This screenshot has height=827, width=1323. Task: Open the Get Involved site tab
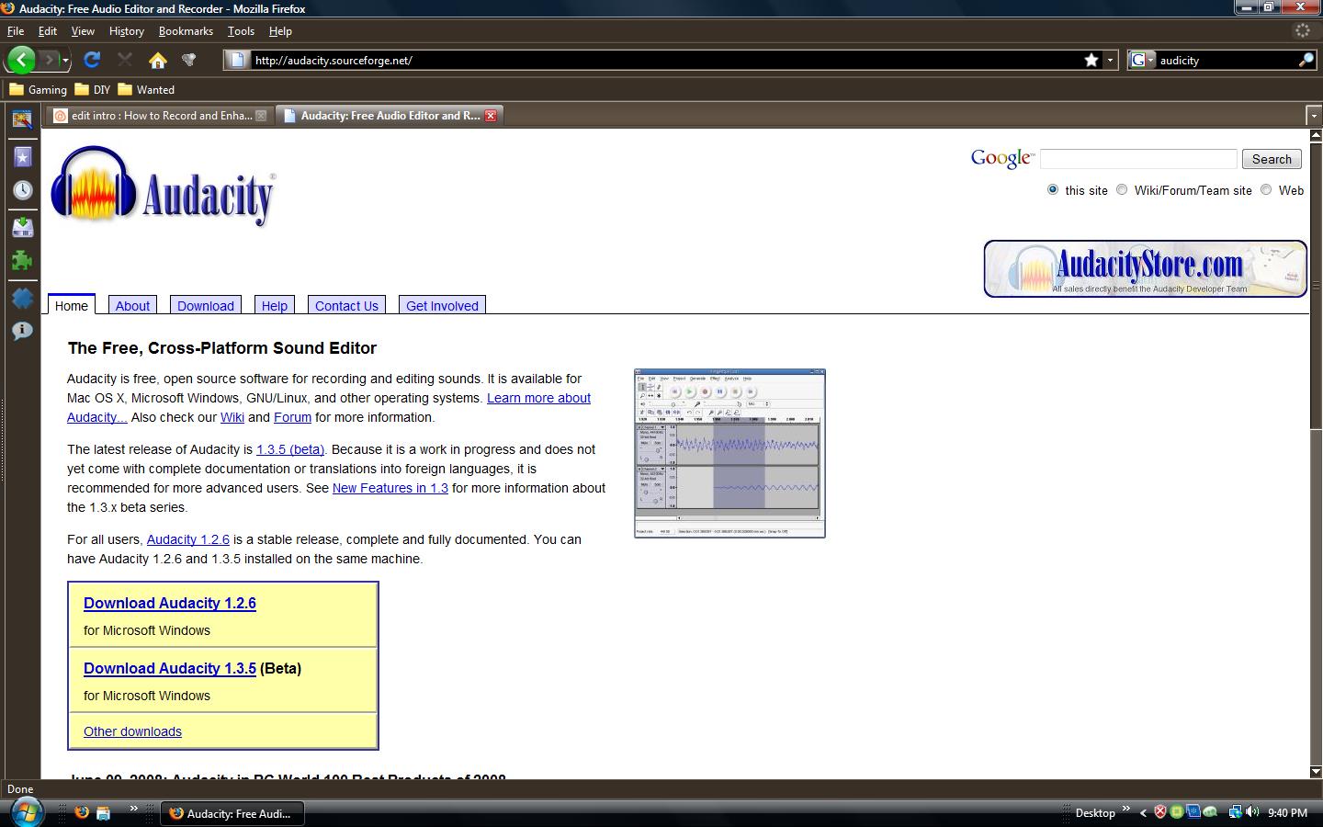(x=442, y=305)
